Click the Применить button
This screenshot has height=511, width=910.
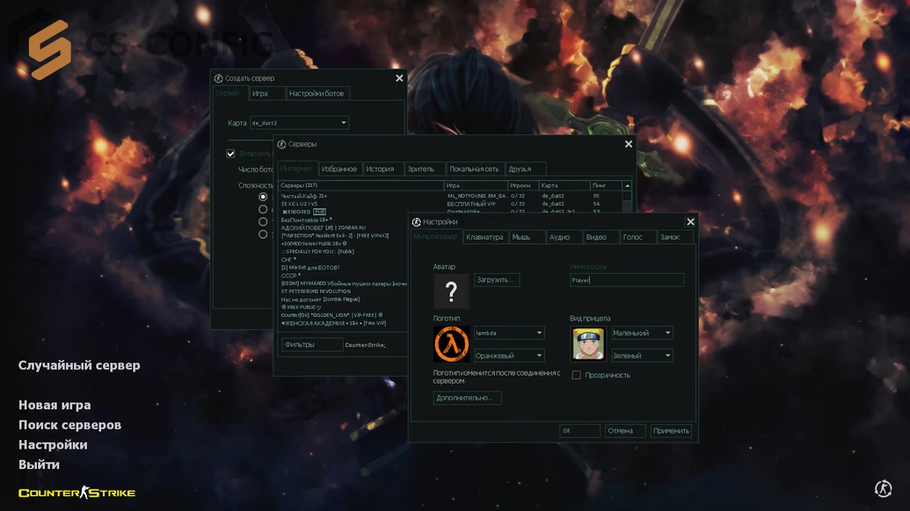[671, 431]
